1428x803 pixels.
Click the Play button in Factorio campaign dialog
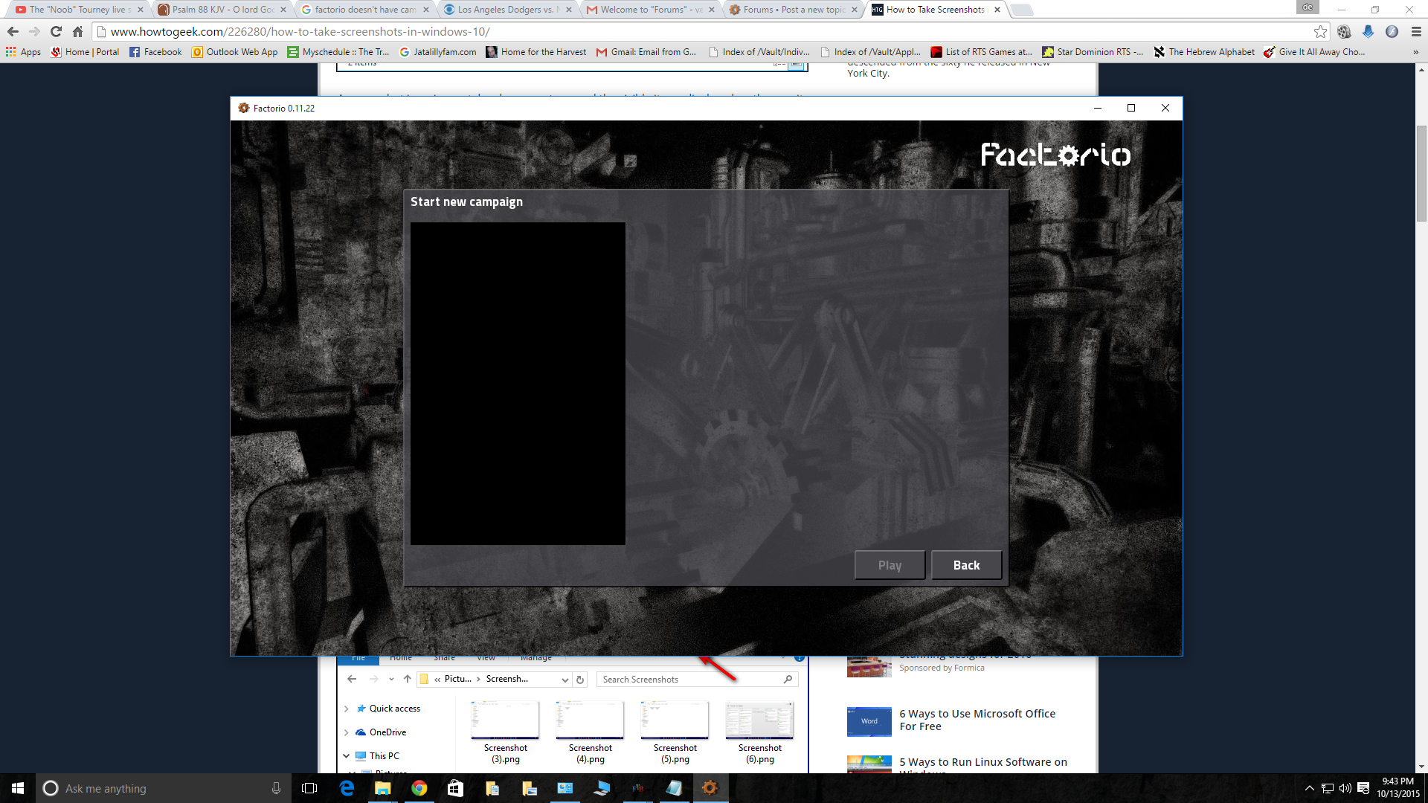890,565
